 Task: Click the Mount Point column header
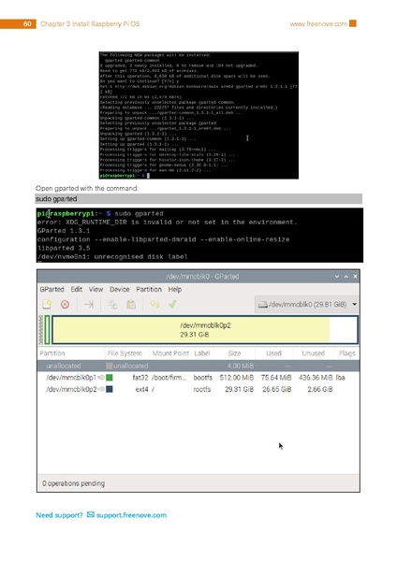point(170,353)
